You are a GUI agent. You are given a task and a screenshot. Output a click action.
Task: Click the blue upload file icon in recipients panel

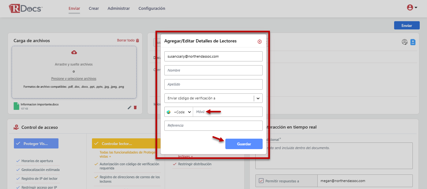coord(413,42)
